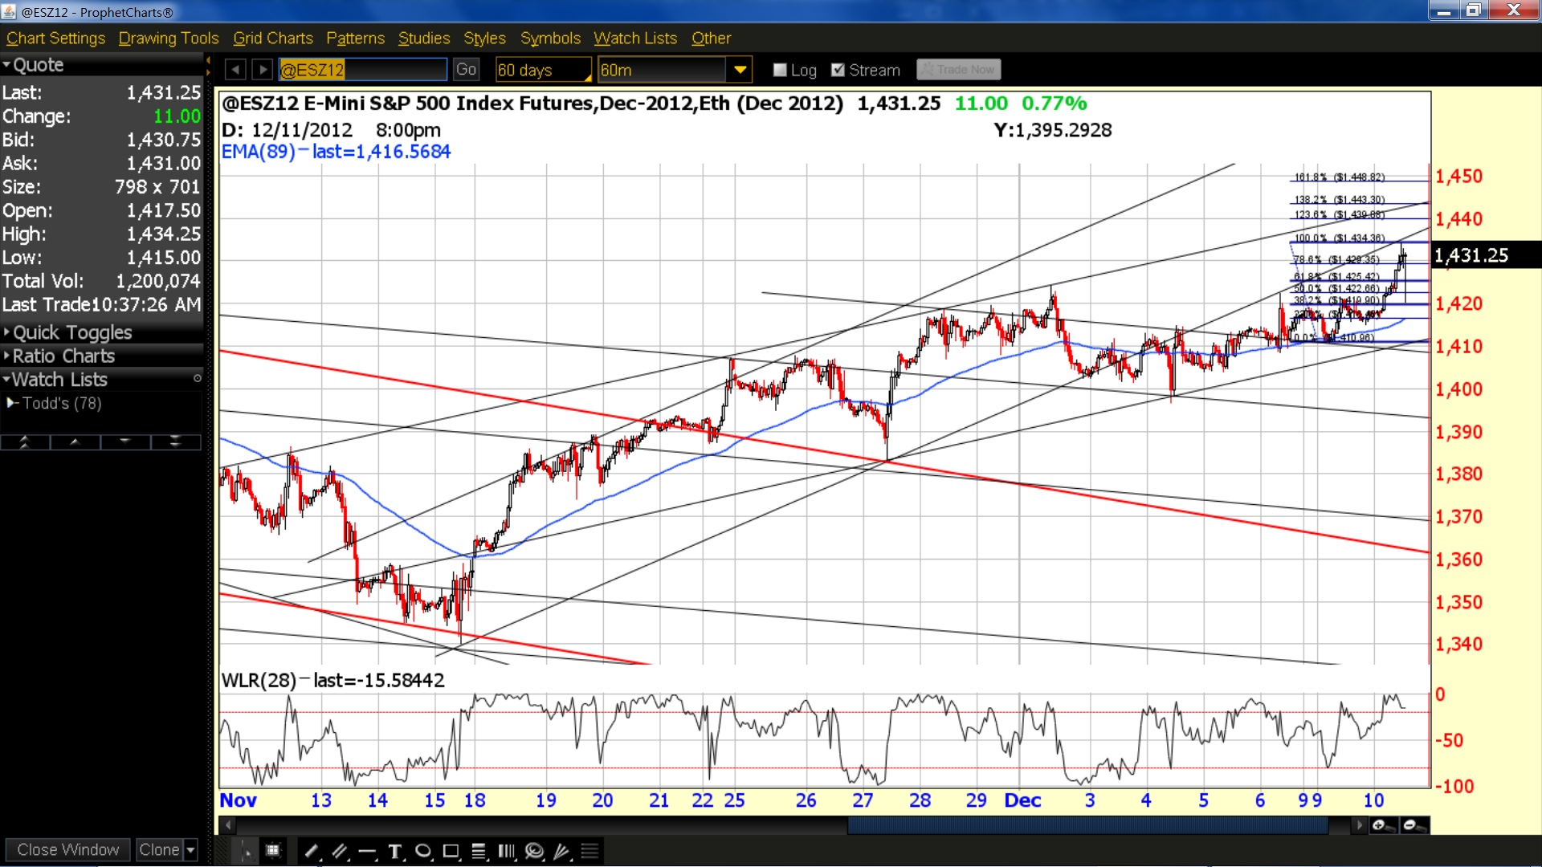
Task: Select the trendline drawing tool
Action: (x=312, y=851)
